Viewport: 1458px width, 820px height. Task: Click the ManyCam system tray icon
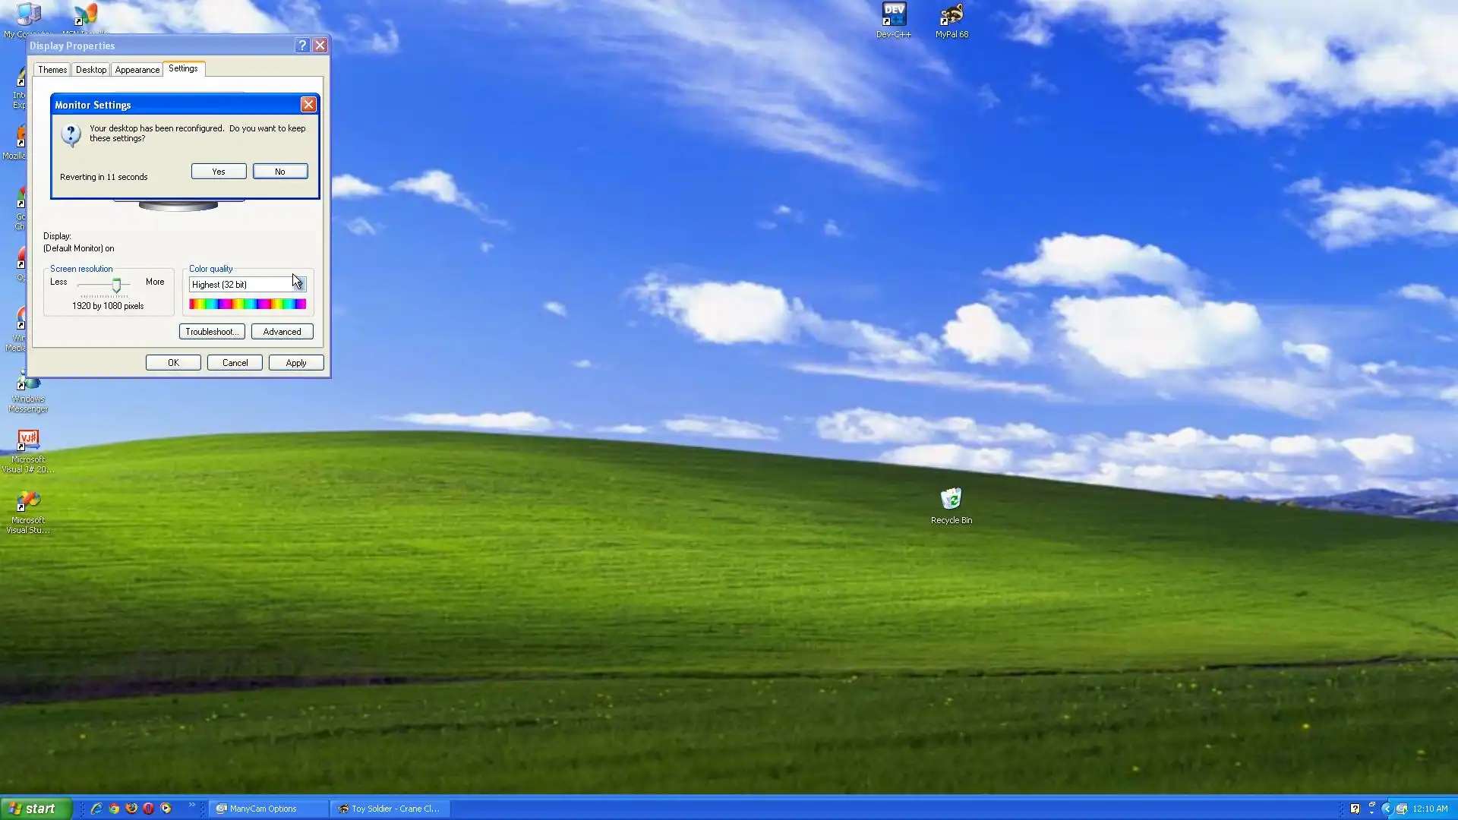(1401, 809)
